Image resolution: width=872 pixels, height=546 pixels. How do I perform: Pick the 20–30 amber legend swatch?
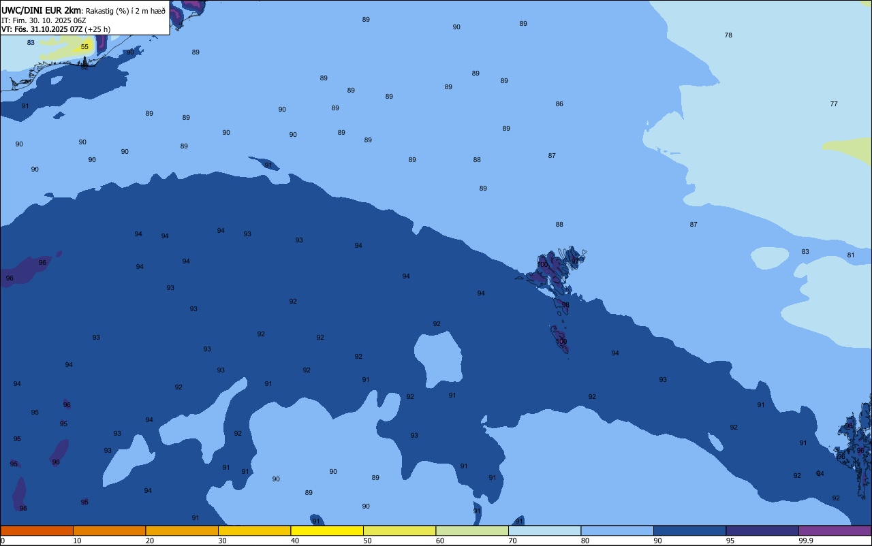point(182,530)
